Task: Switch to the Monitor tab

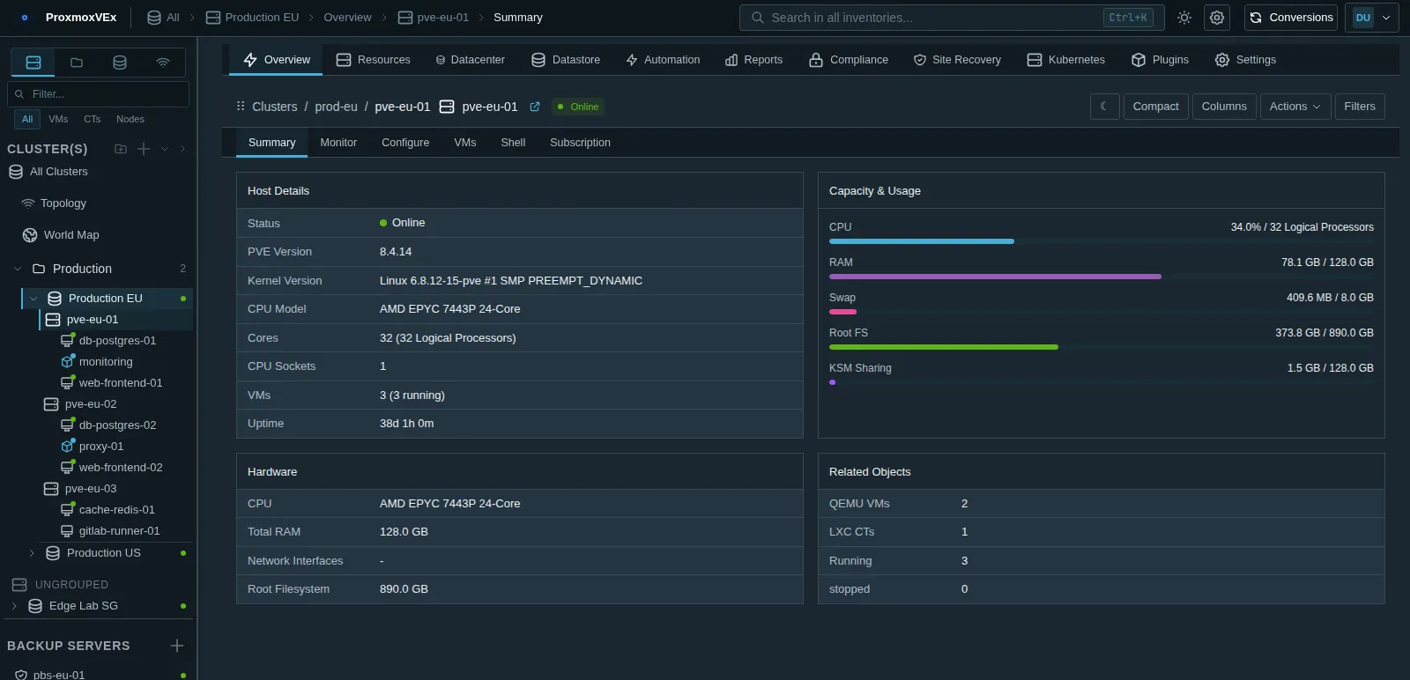Action: pyautogui.click(x=338, y=143)
